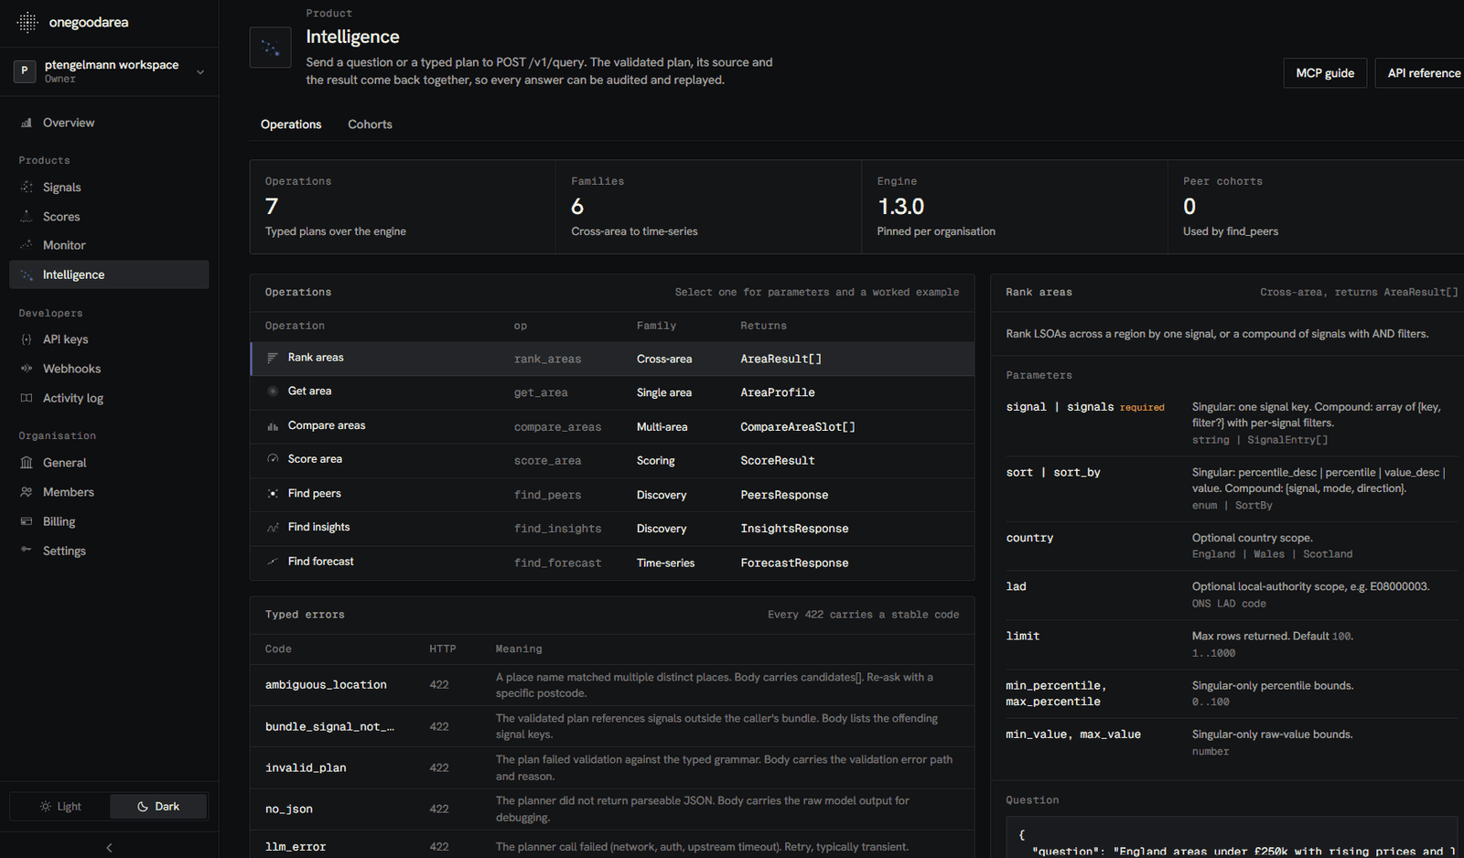1464x858 pixels.
Task: Select the Get area operation
Action: 612,392
